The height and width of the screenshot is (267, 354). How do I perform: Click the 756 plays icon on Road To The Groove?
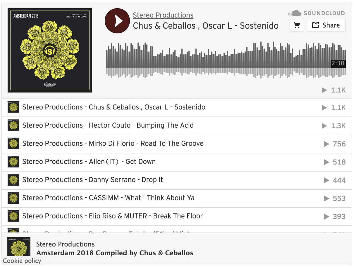coord(326,144)
